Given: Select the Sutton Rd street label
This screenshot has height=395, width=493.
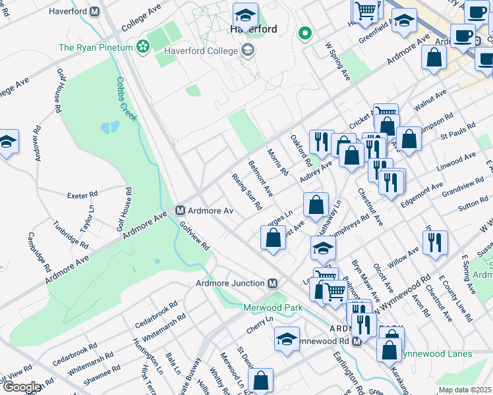Looking at the screenshot, I should (x=473, y=203).
